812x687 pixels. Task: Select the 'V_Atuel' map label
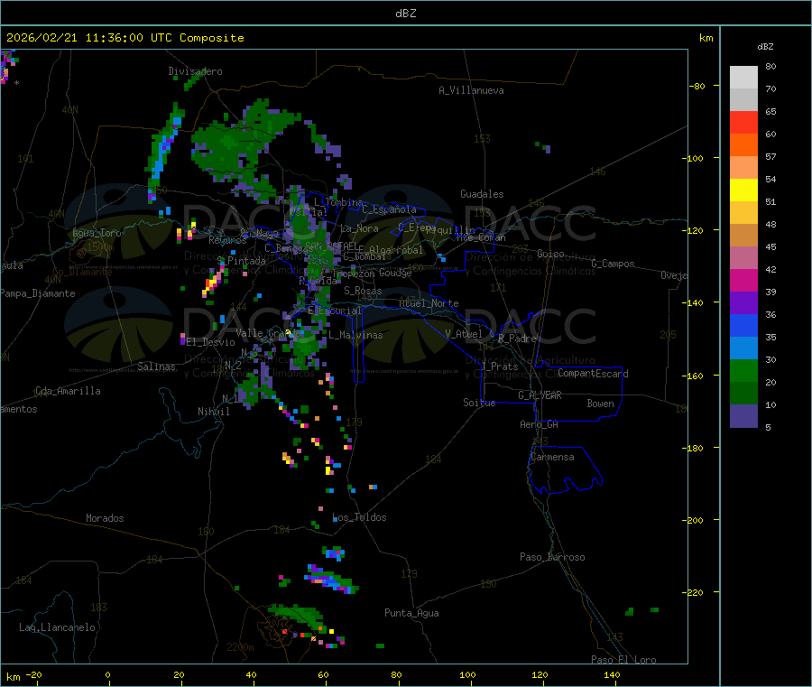click(x=464, y=334)
